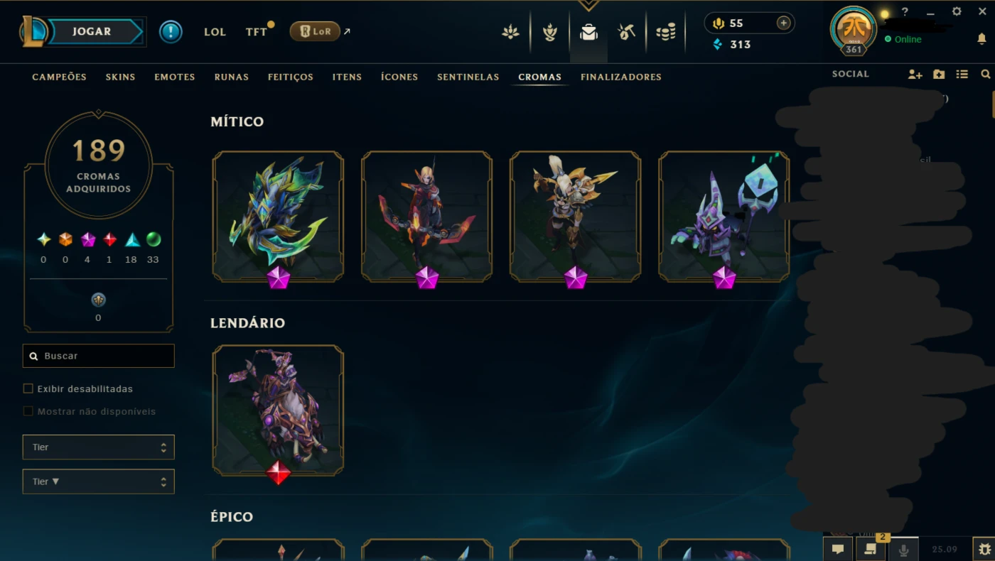Open the missions exclamation icon
This screenshot has height=561, width=995.
pos(171,32)
